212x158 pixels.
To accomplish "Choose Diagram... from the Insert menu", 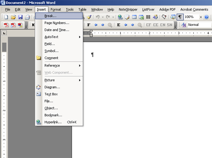I will (59, 87).
